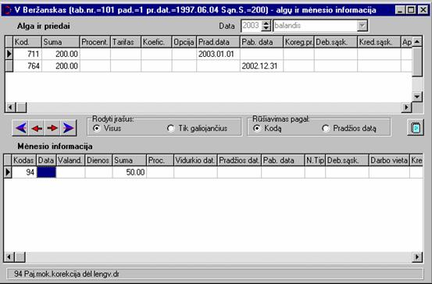The height and width of the screenshot is (284, 432).
Task: Increase the year 2003 with spinner up
Action: [266, 23]
